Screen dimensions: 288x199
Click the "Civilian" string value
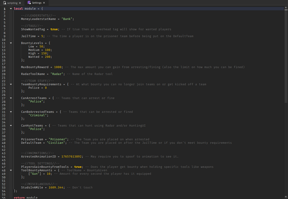coord(56,143)
